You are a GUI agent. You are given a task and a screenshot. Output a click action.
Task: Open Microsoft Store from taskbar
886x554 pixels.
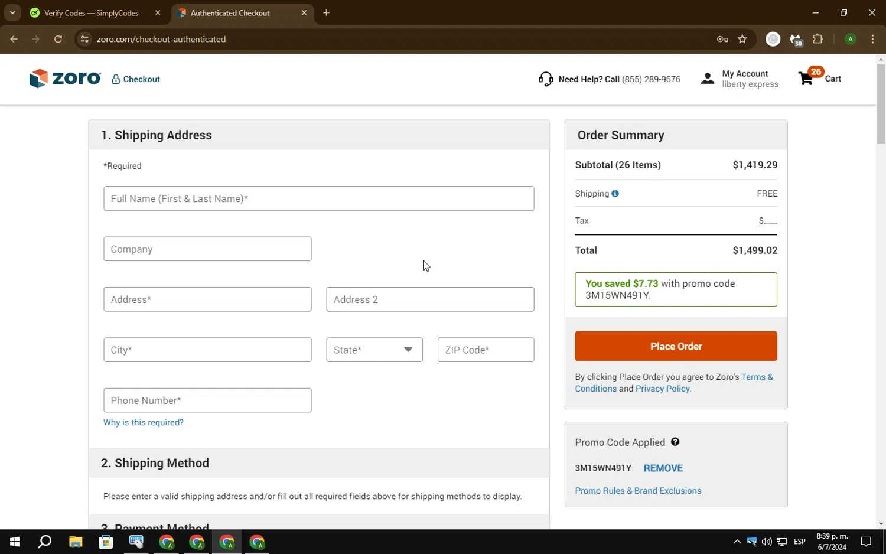coord(106,542)
